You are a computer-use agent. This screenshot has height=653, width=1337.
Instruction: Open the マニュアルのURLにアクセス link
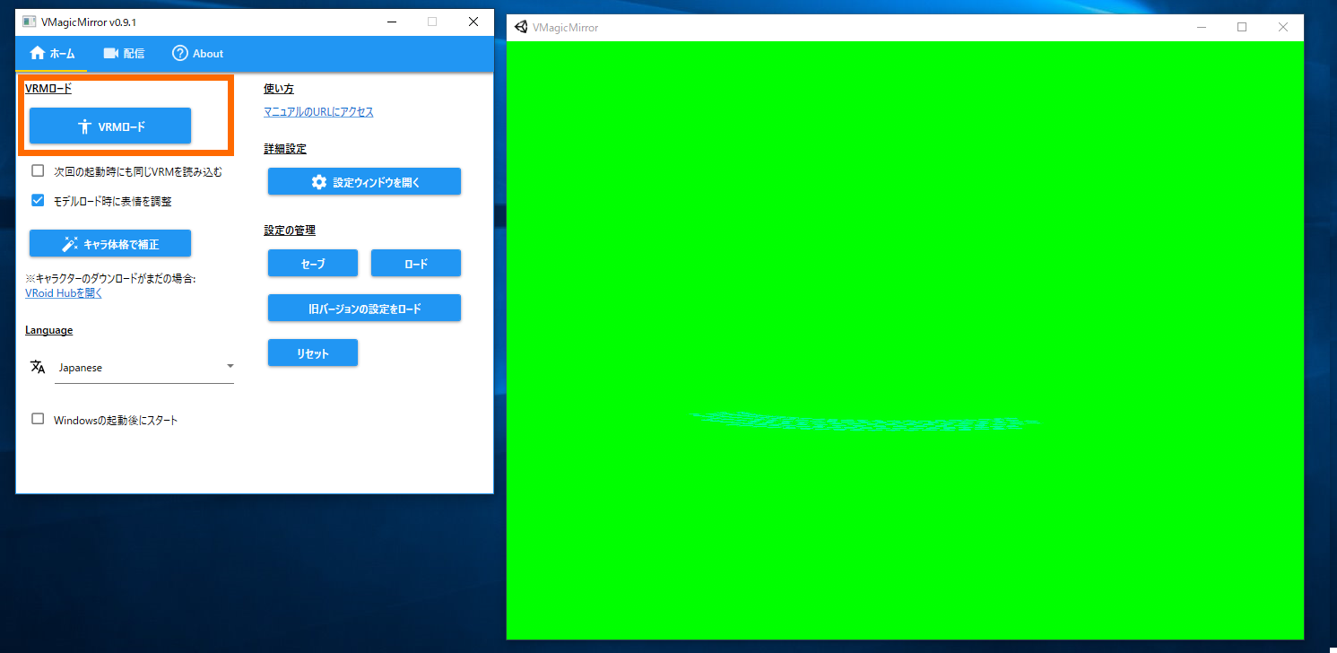coord(318,112)
